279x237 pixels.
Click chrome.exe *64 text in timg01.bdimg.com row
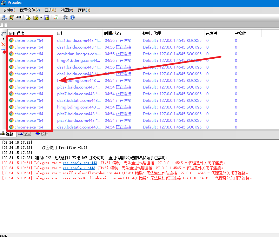[x=29, y=61]
